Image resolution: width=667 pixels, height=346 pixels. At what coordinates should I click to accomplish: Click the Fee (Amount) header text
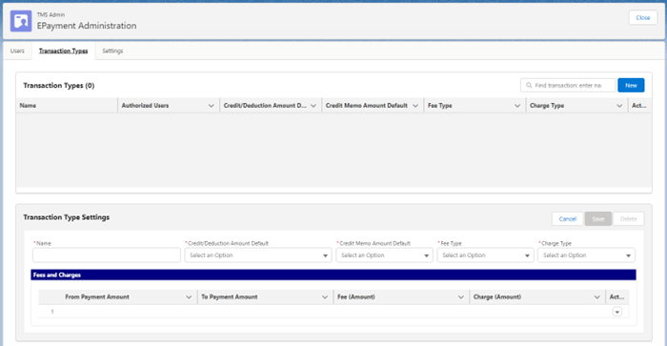coord(356,297)
